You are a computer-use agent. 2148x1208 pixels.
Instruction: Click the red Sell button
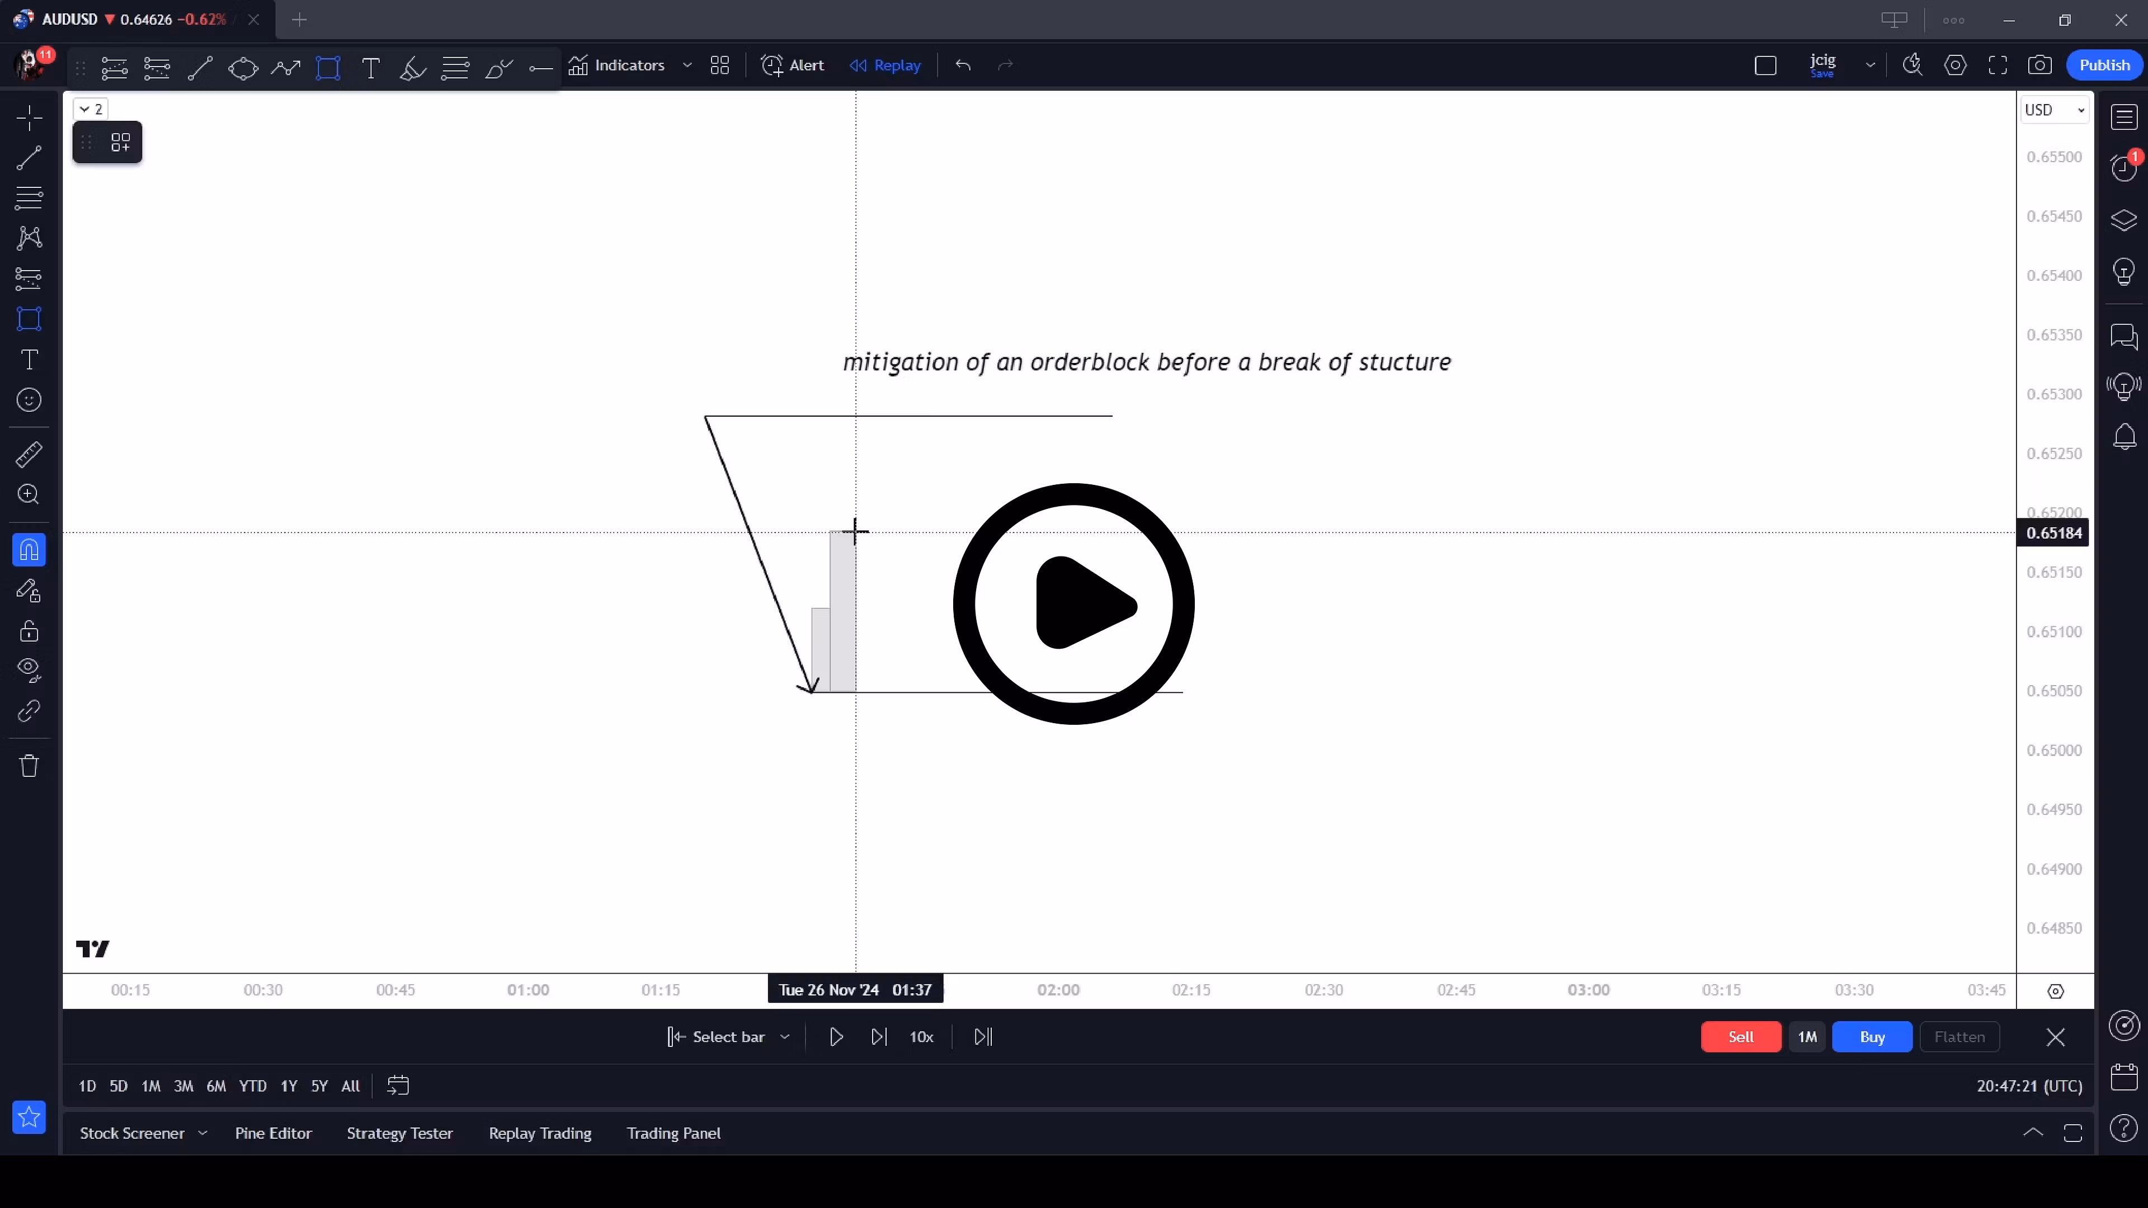[x=1741, y=1036]
